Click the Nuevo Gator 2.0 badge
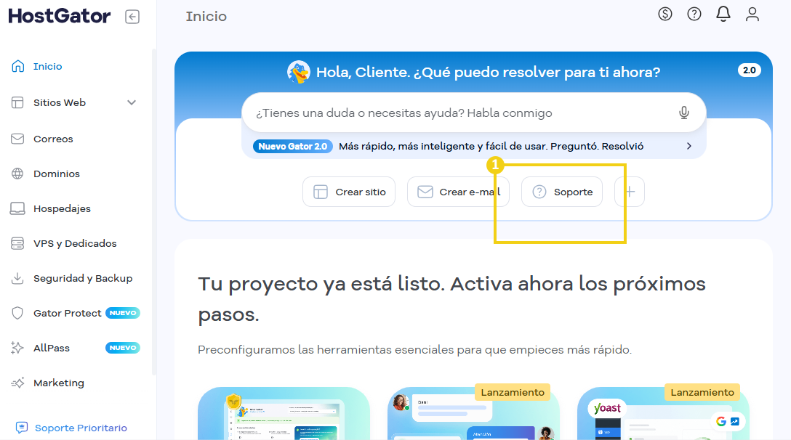 coord(292,146)
